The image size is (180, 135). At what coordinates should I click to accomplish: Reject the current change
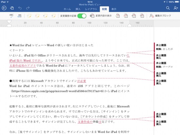click(126, 16)
